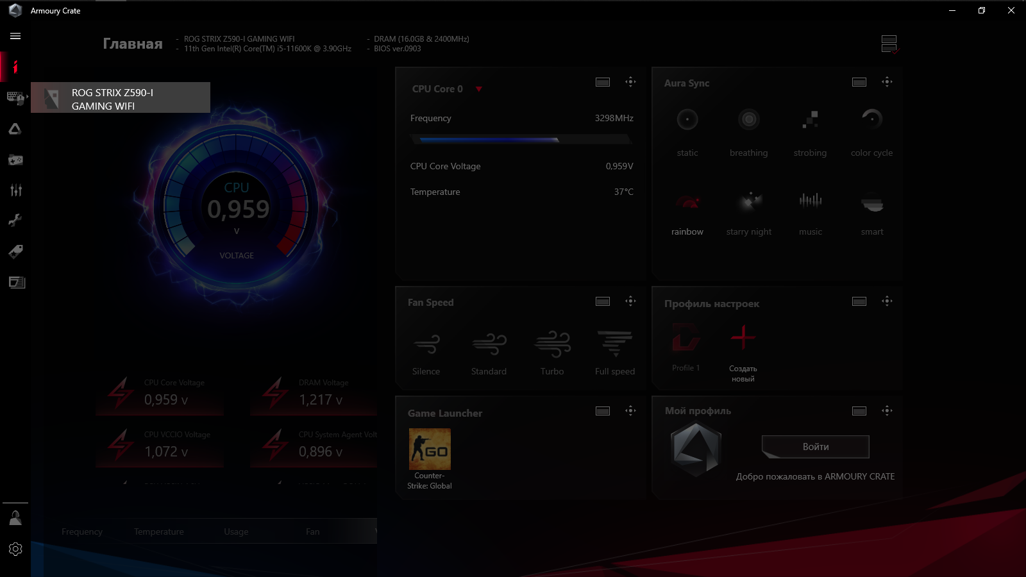Open the settings gear at bottom left
The width and height of the screenshot is (1026, 577).
(x=15, y=549)
